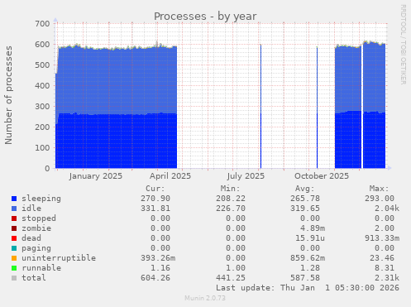
Task: Click the total minimum value 441.25
Action: tap(231, 278)
